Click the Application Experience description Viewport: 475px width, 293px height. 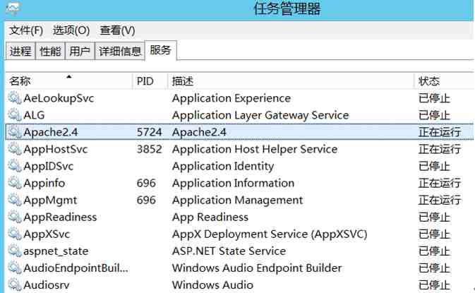[x=232, y=98]
